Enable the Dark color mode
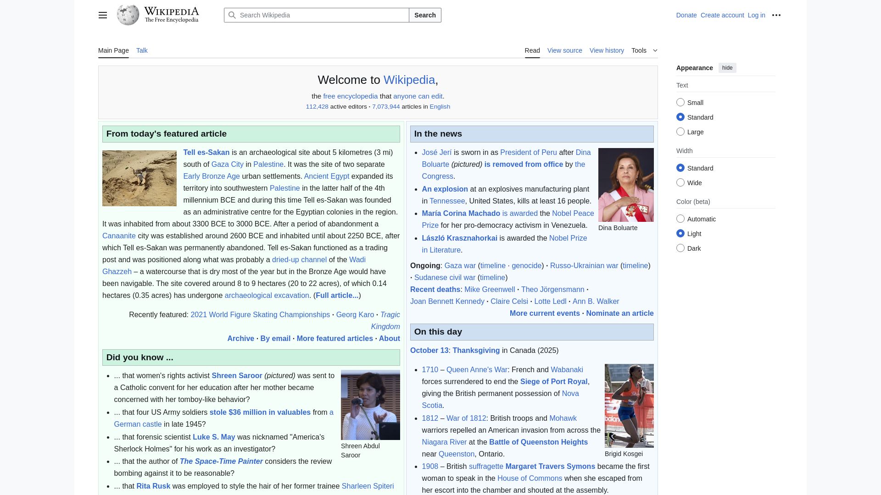Viewport: 881px width, 495px height. click(x=680, y=248)
